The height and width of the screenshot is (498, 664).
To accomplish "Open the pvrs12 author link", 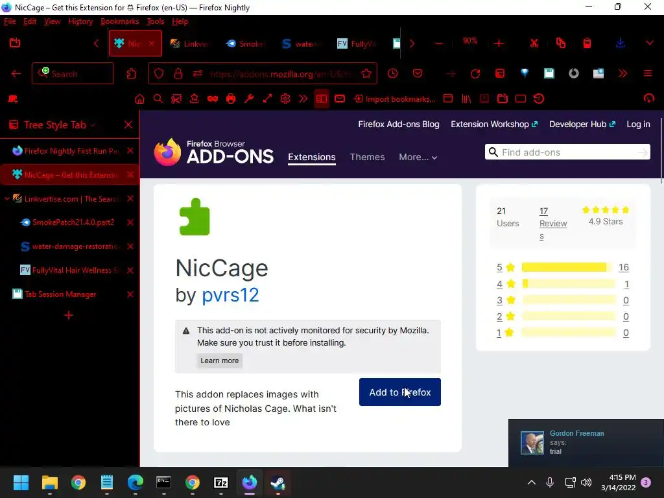I will pyautogui.click(x=230, y=295).
